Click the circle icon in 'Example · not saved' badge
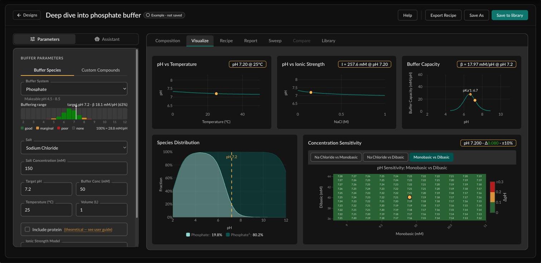This screenshot has width=541, height=263. coord(148,15)
